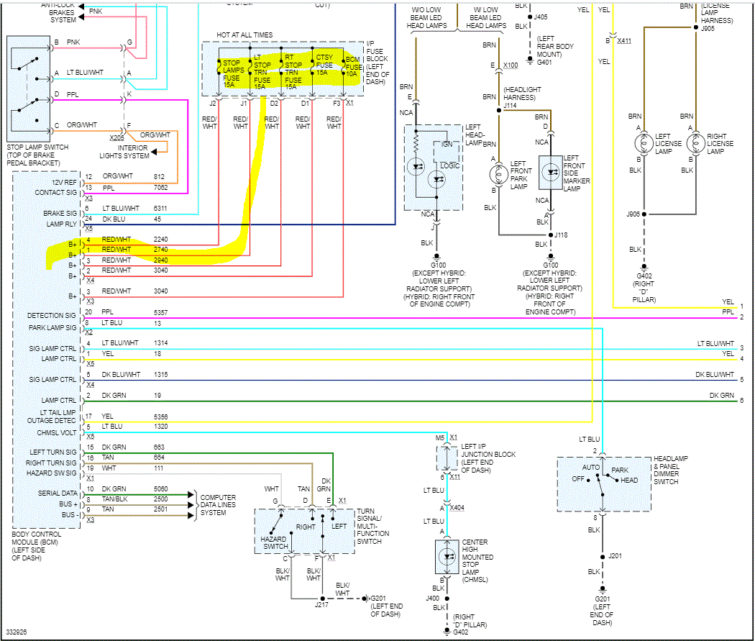
Task: Click the "LEFT LICENSE LAMP" caption
Action: [x=668, y=144]
